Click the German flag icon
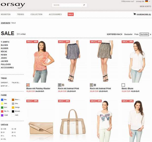 147,1
